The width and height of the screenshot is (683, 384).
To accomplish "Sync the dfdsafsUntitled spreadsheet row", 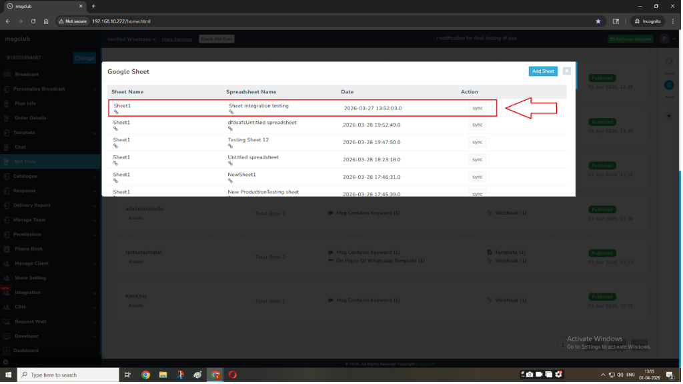I will tap(477, 125).
